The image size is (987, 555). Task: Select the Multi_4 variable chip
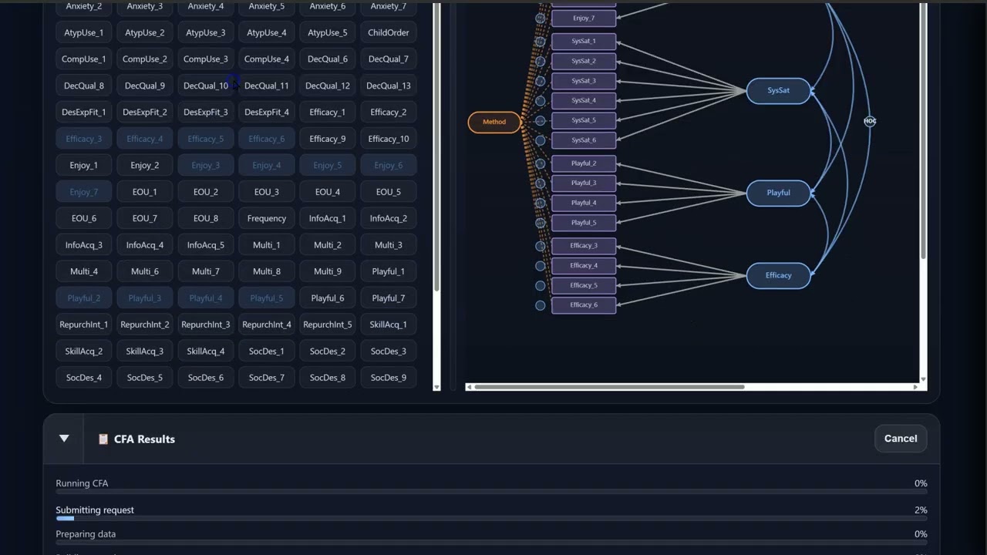[x=84, y=271]
